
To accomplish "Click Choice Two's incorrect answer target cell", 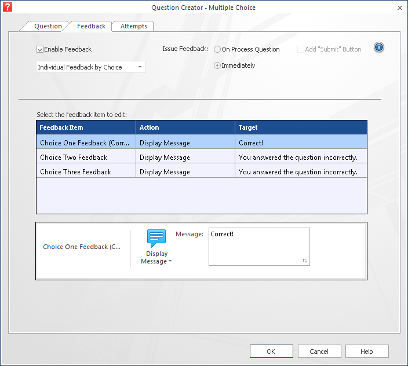I will point(301,156).
